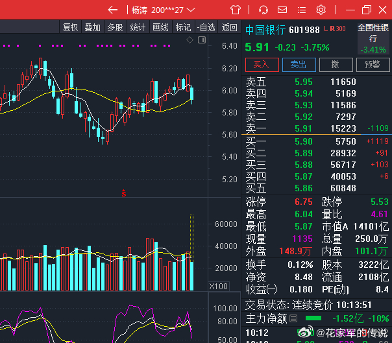Click the 叠加 toolbar button

coord(92,27)
